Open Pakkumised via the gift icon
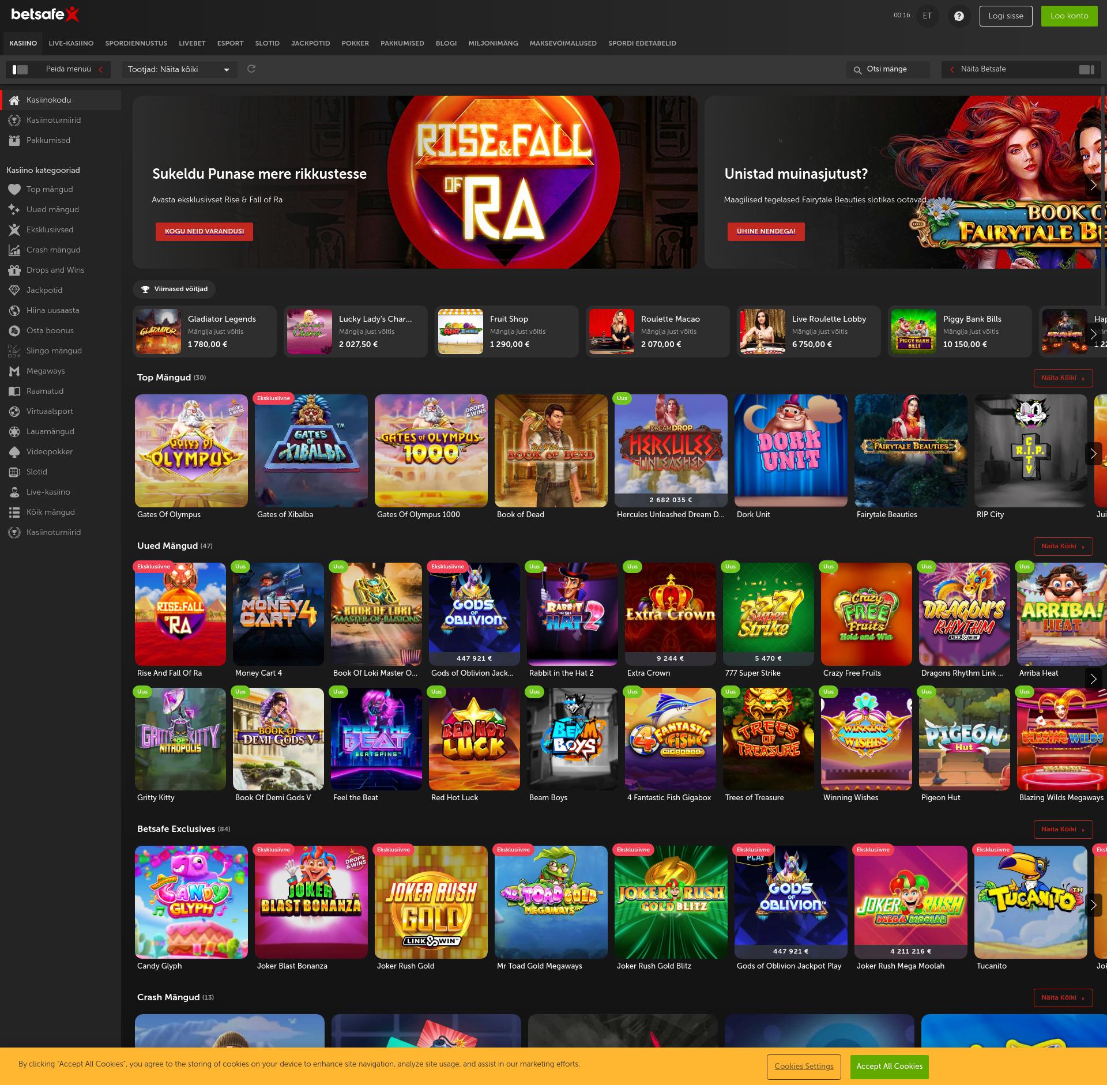 (x=14, y=140)
